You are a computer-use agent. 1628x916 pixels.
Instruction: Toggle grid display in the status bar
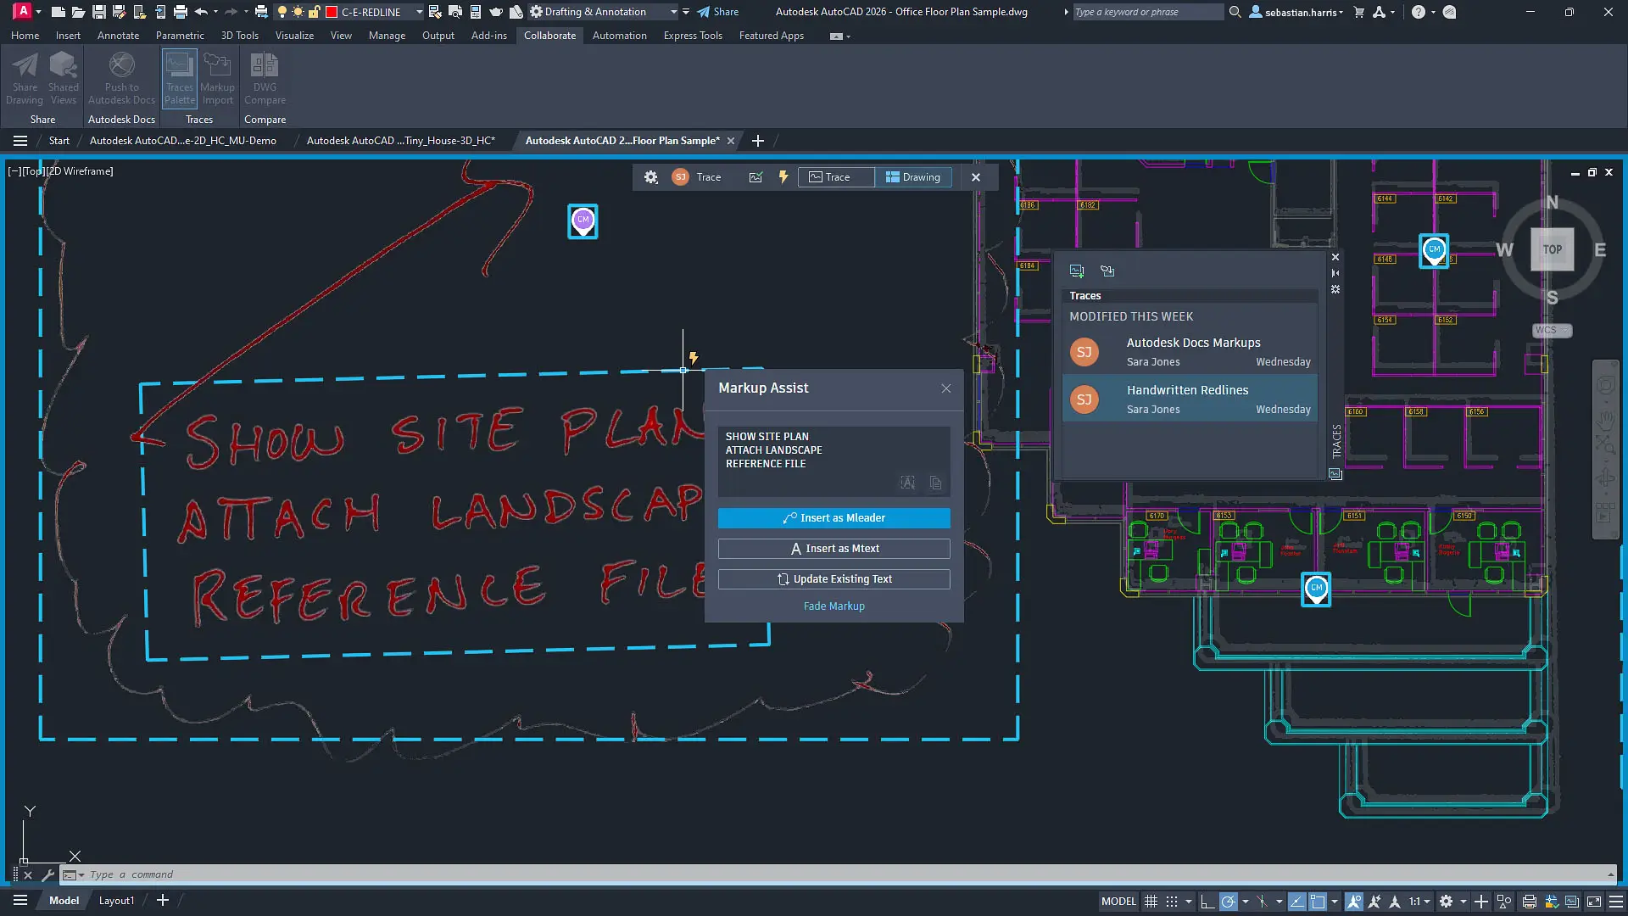(1151, 901)
